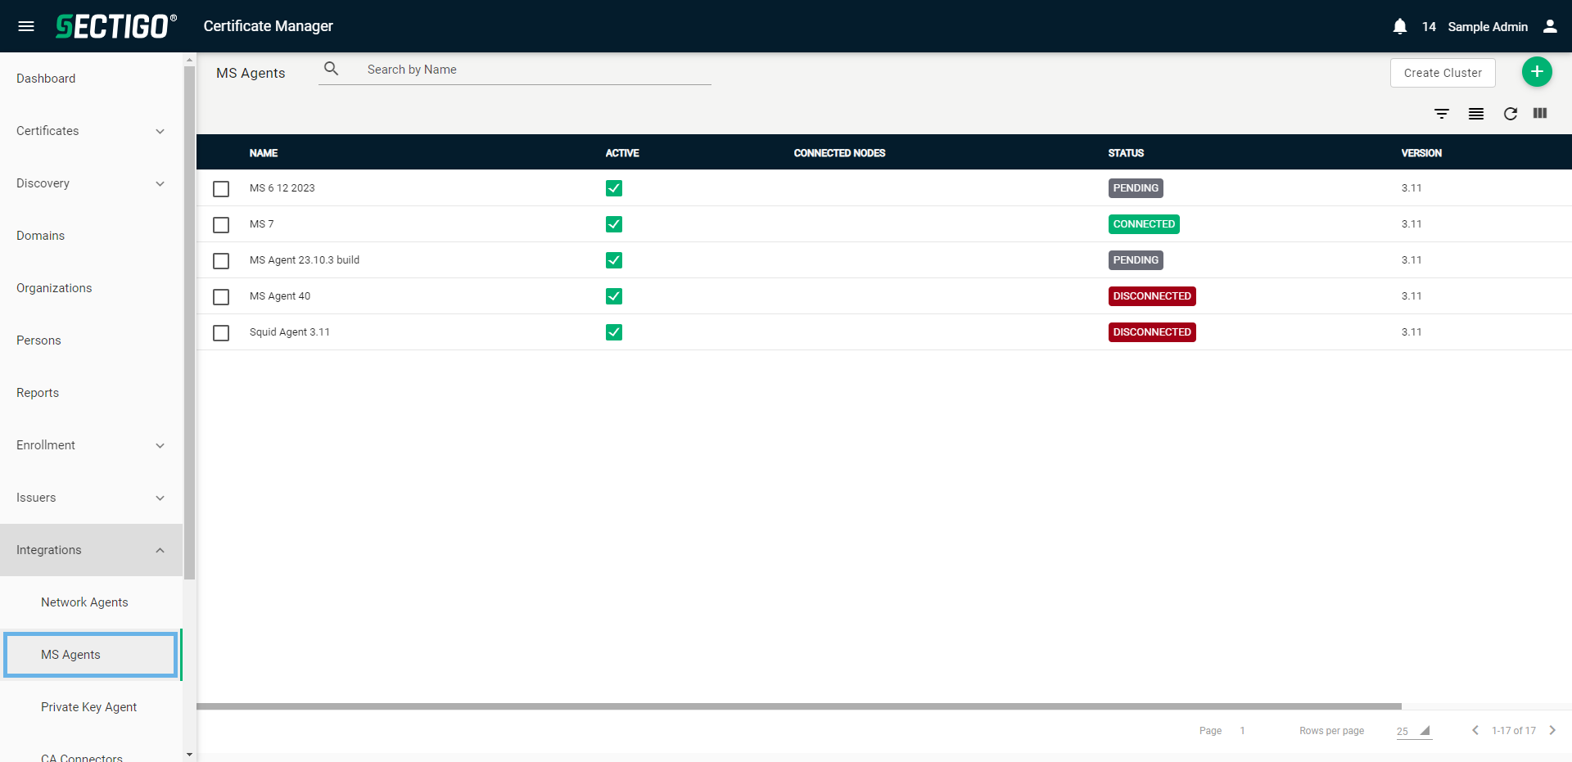The height and width of the screenshot is (762, 1572).
Task: Expand the Enrollment menu chevron
Action: 160,445
